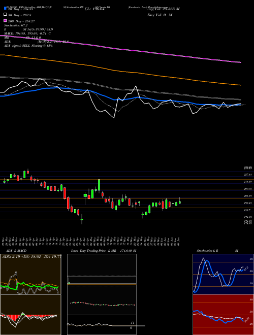
Task: Click the right end of the magenta 200-day line
Action: [x=240, y=62]
